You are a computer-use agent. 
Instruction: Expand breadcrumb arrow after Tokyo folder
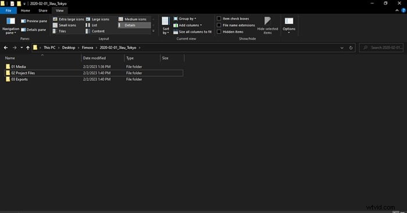click(140, 48)
